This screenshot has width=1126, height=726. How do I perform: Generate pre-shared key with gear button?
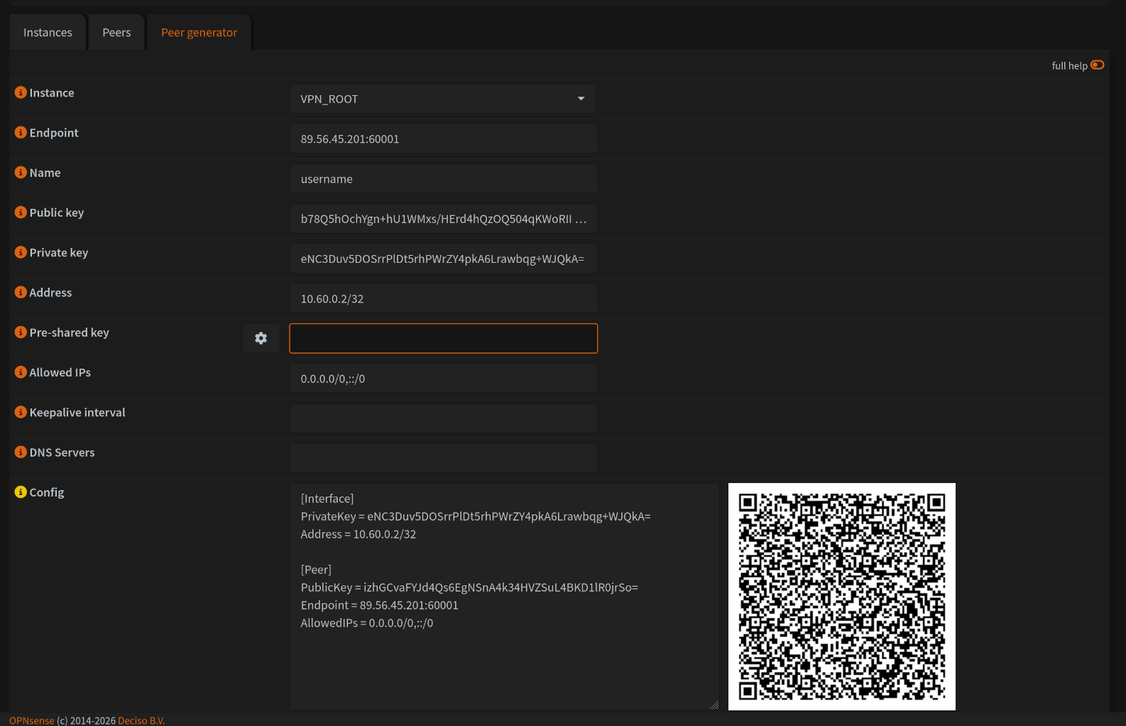coord(261,338)
